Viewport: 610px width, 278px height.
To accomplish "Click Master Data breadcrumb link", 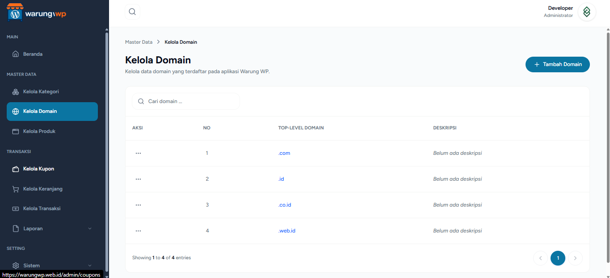I will pos(139,42).
